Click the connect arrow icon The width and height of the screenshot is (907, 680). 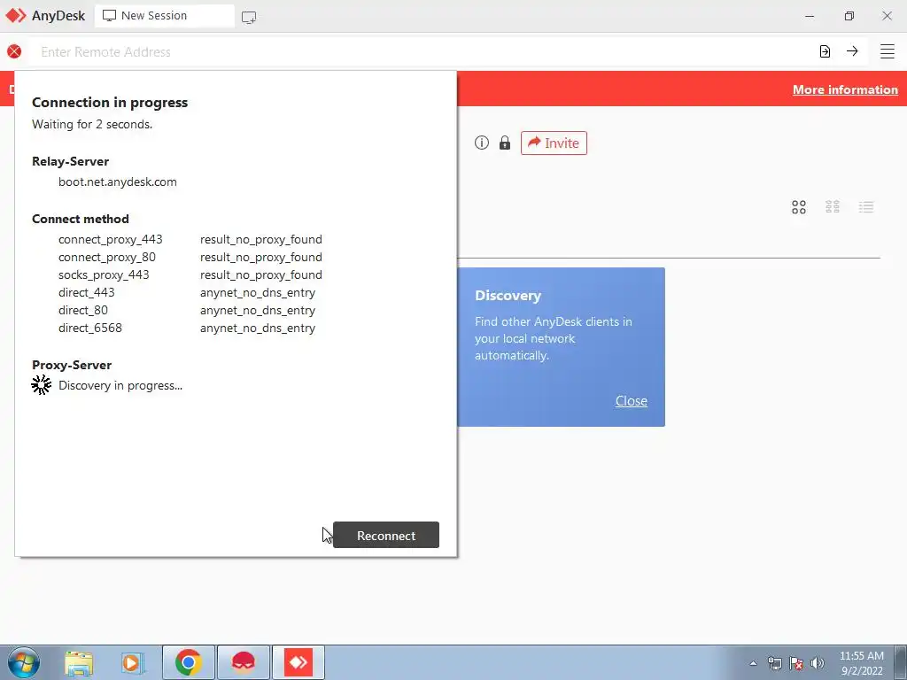point(852,50)
